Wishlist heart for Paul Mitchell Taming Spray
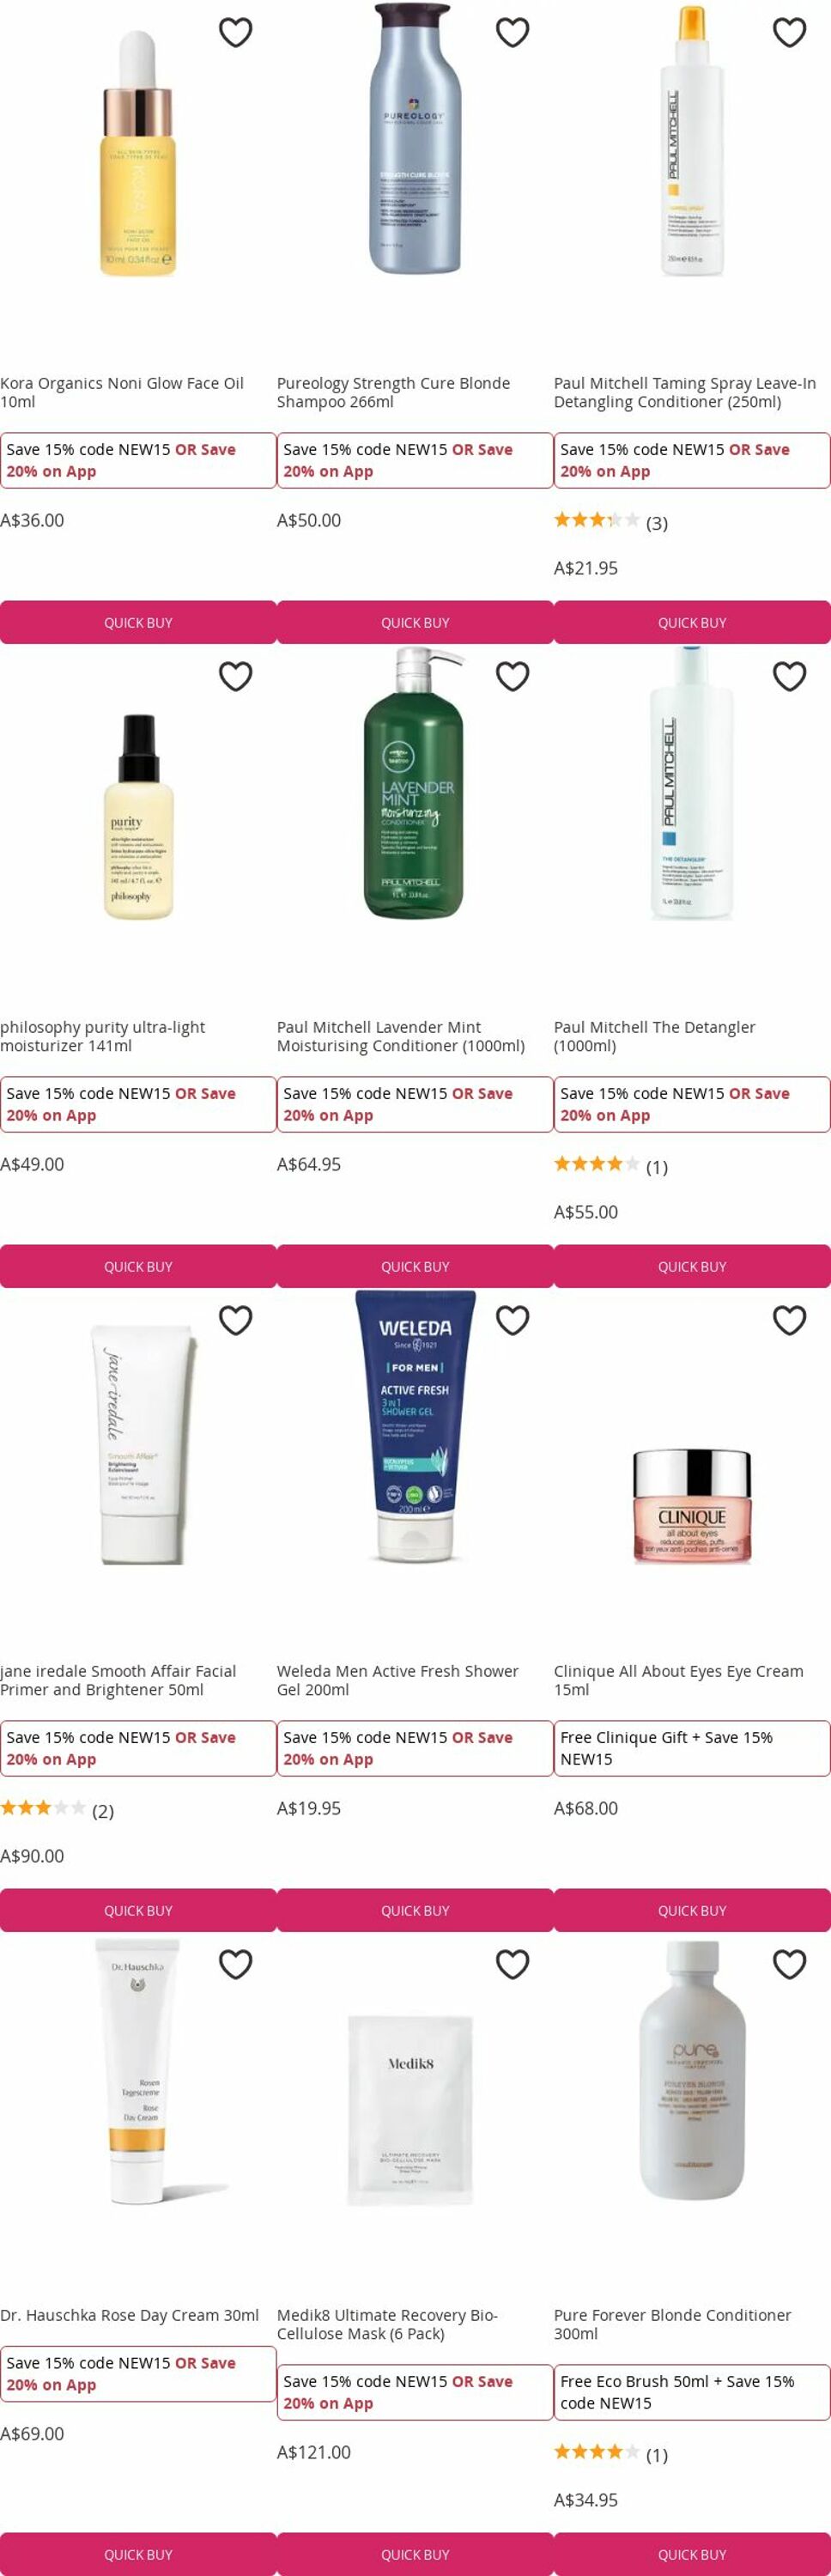Viewport: 831px width, 2576px height. [789, 33]
